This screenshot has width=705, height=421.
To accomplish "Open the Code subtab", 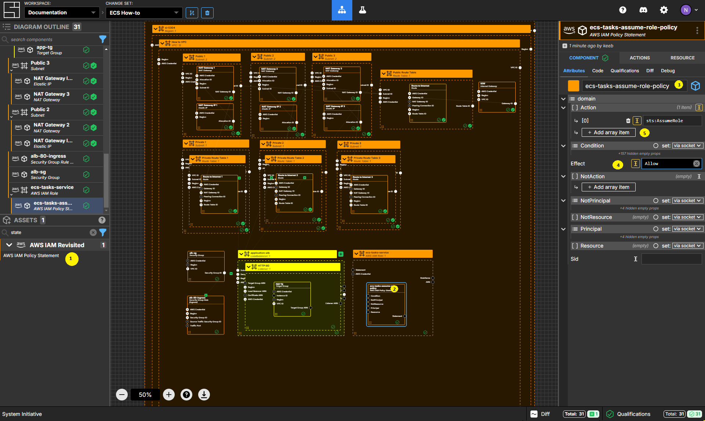I will [x=597, y=71].
